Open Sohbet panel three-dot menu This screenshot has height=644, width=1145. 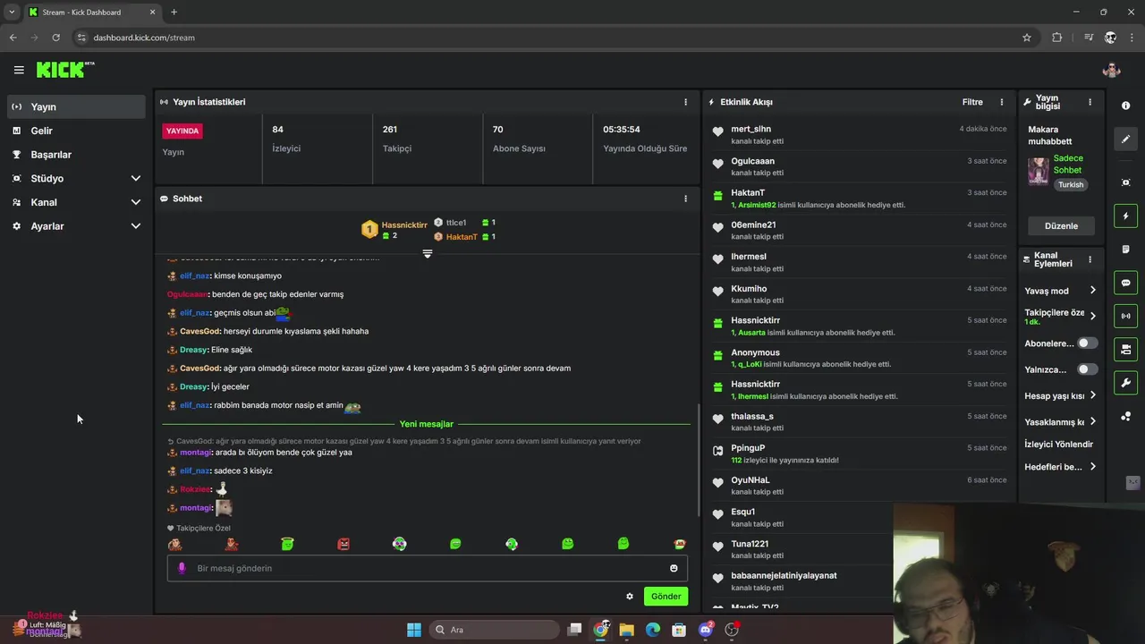tap(686, 199)
